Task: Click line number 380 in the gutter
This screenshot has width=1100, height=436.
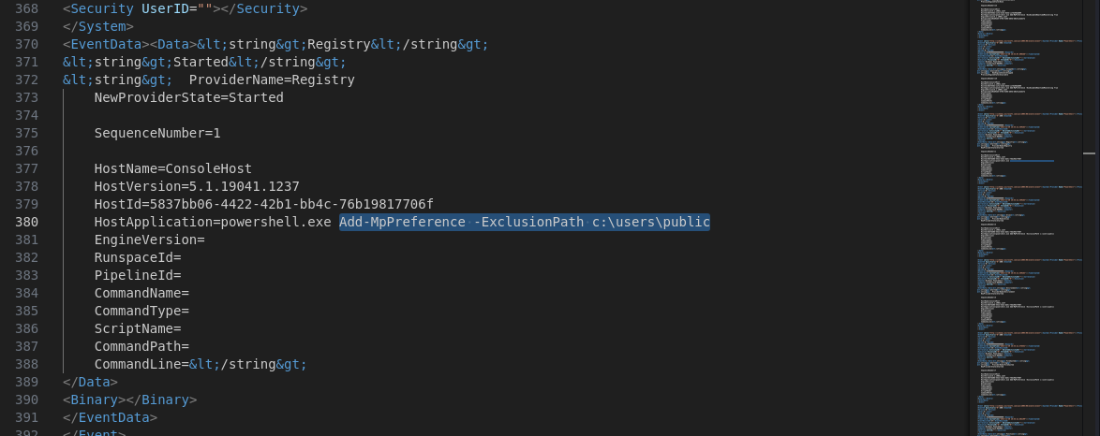Action: pyautogui.click(x=26, y=222)
